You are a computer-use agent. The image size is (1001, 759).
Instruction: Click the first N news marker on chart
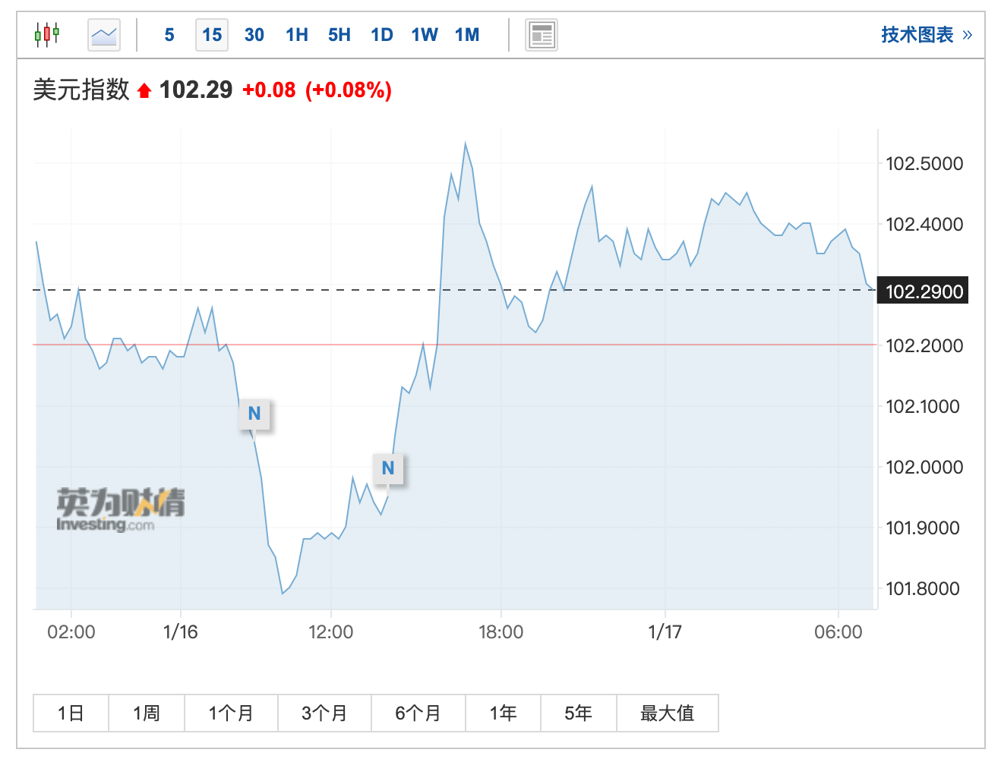(254, 414)
